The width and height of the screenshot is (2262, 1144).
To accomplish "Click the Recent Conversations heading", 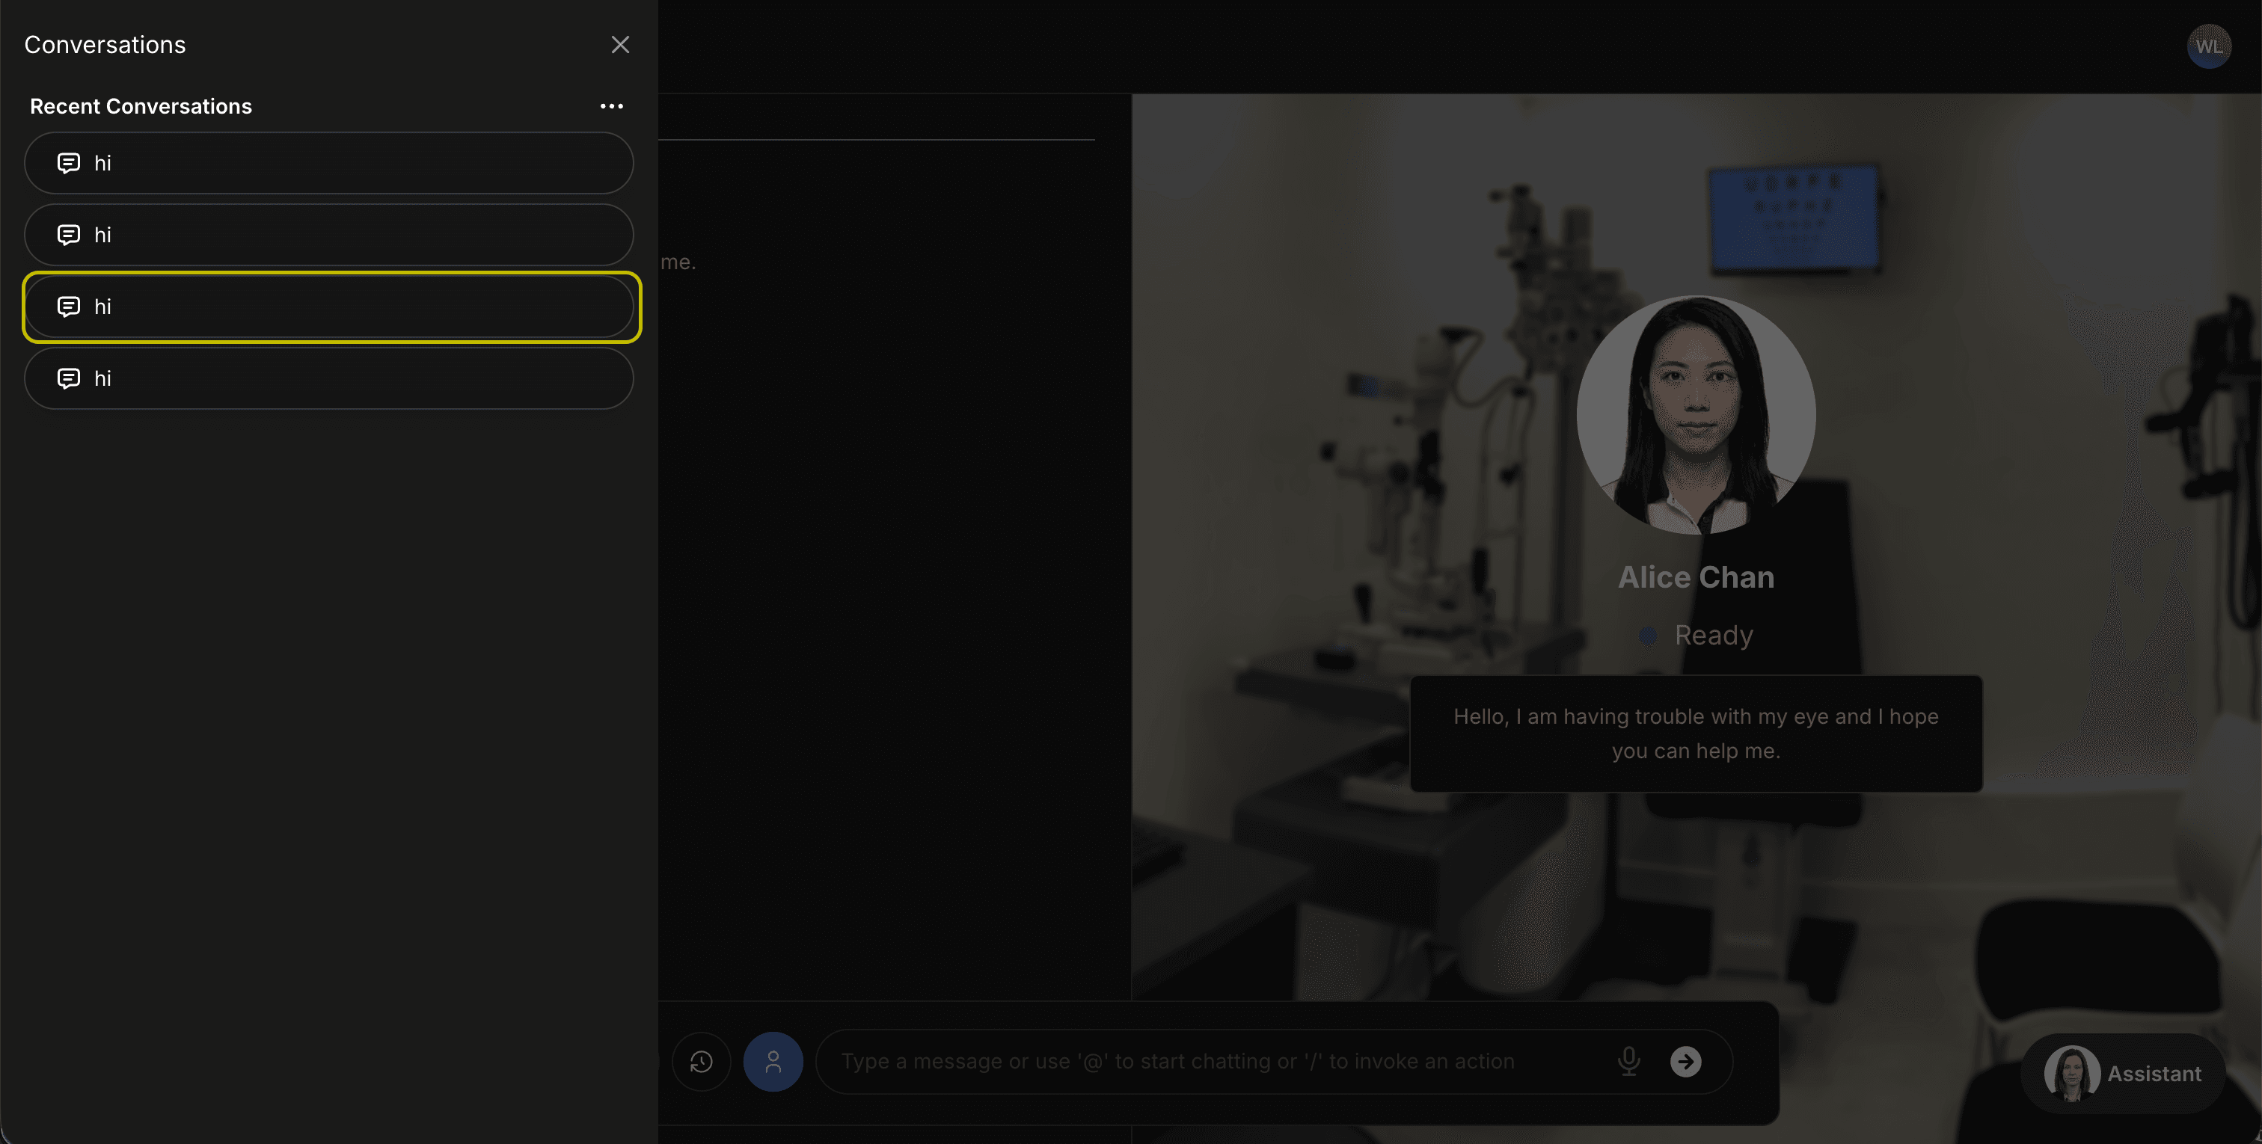I will [x=141, y=106].
